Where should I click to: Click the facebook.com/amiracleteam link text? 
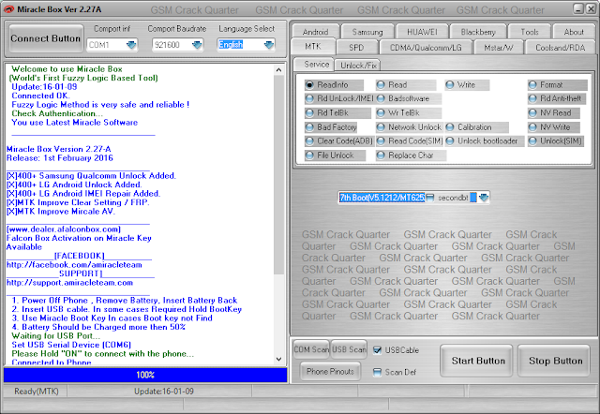pyautogui.click(x=74, y=264)
